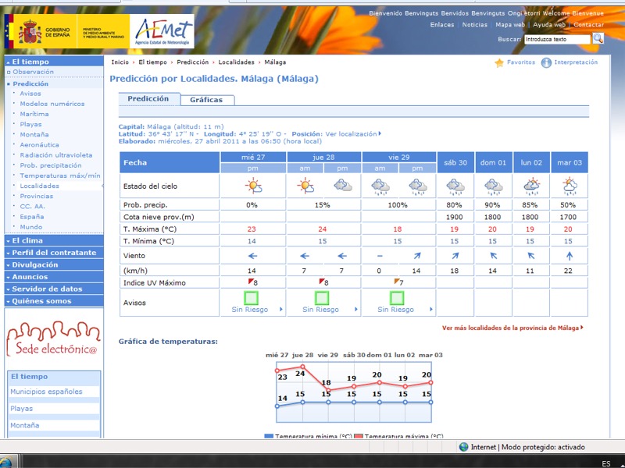The image size is (625, 468).
Task: Open Ver más localidades de Málaga link
Action: point(512,328)
